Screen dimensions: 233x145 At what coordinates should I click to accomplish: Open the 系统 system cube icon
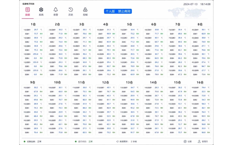pos(41,10)
